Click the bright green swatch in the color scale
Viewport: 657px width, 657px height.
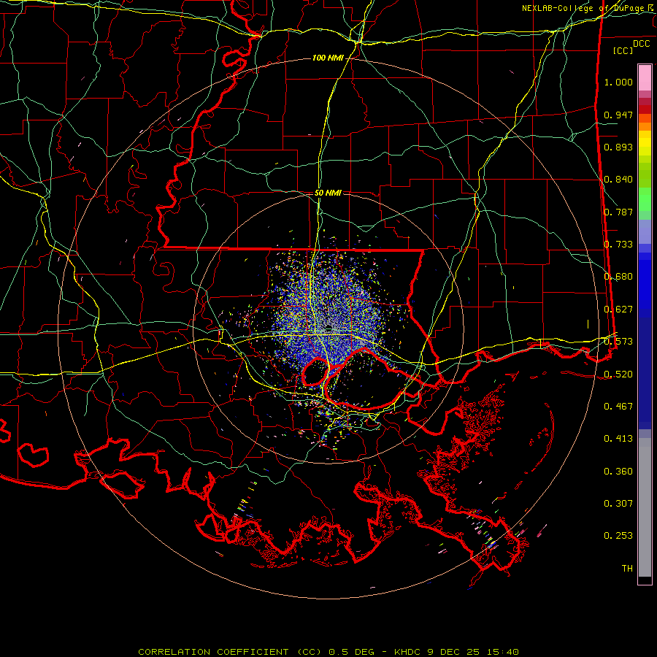[x=645, y=199]
